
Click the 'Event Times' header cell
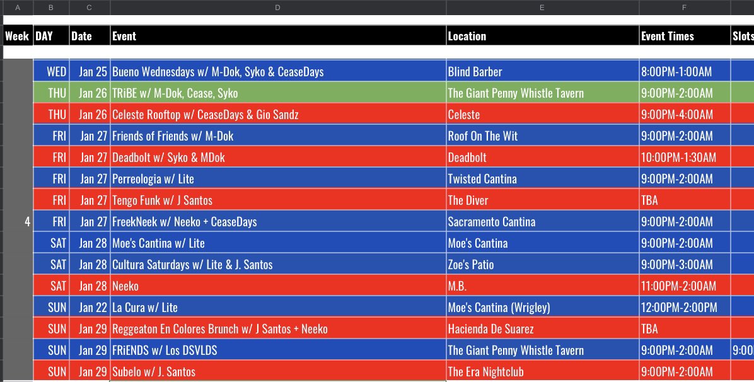click(684, 35)
